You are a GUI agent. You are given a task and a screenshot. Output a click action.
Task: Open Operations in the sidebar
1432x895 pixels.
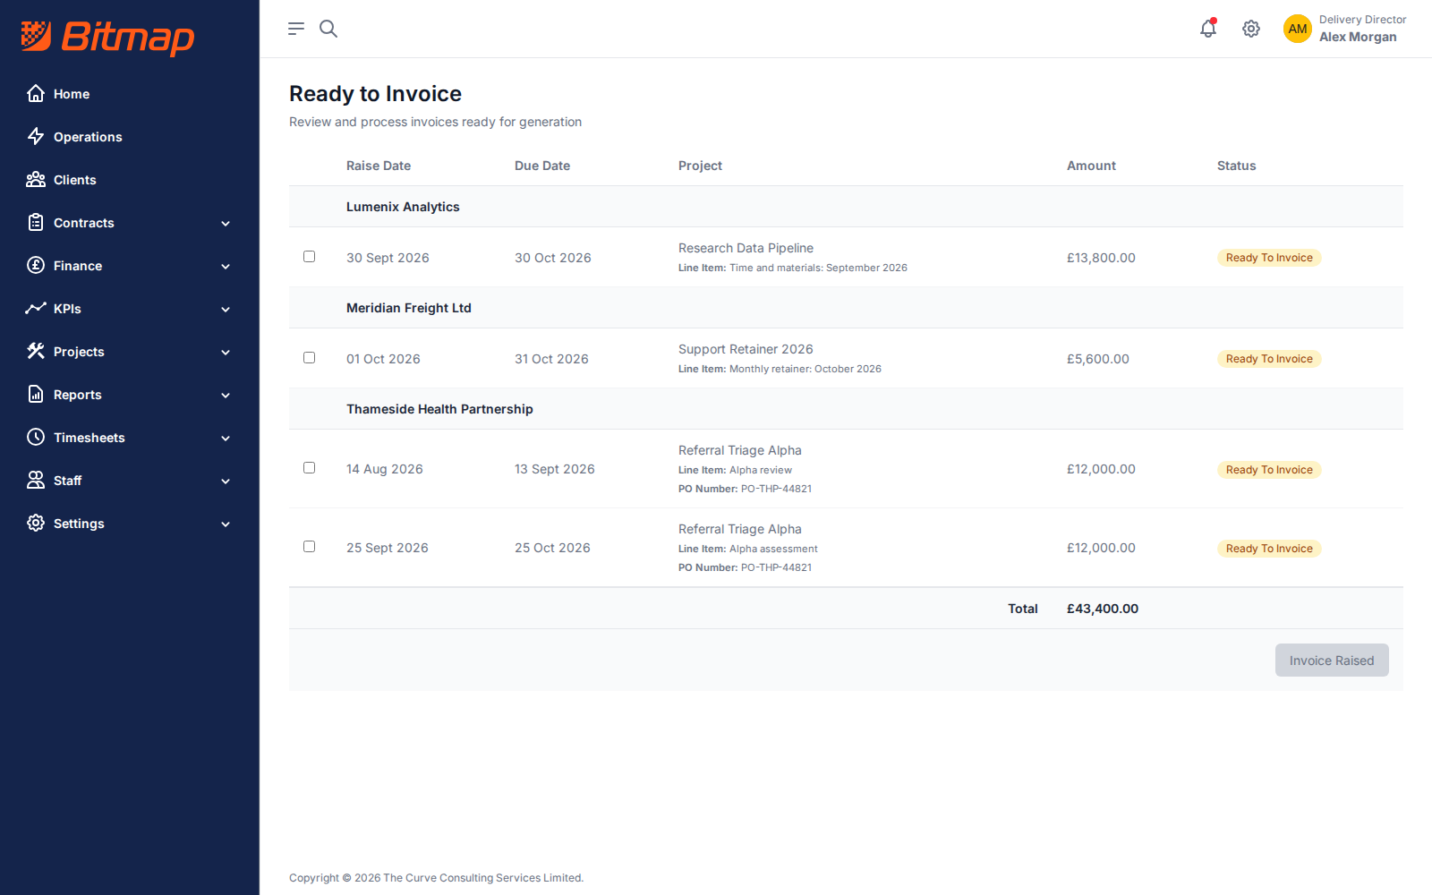(x=88, y=137)
